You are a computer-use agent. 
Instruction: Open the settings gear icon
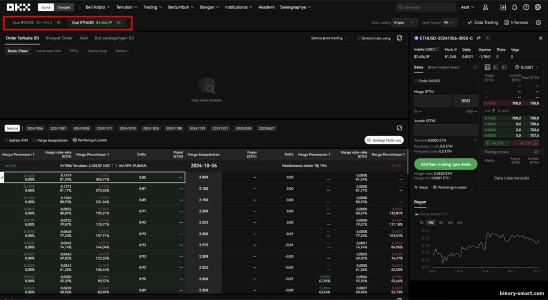tap(538, 22)
